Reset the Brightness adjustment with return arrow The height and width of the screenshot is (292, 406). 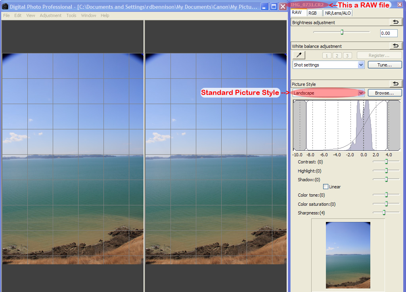(396, 22)
